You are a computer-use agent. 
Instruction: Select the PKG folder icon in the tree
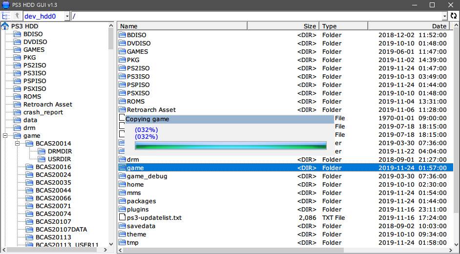[18, 58]
